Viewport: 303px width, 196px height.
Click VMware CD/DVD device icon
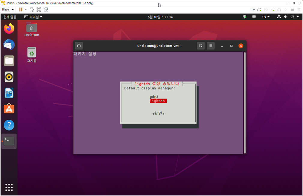coord(266,10)
